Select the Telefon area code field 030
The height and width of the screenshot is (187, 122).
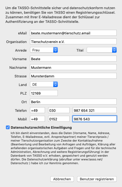pyautogui.click(x=59, y=110)
